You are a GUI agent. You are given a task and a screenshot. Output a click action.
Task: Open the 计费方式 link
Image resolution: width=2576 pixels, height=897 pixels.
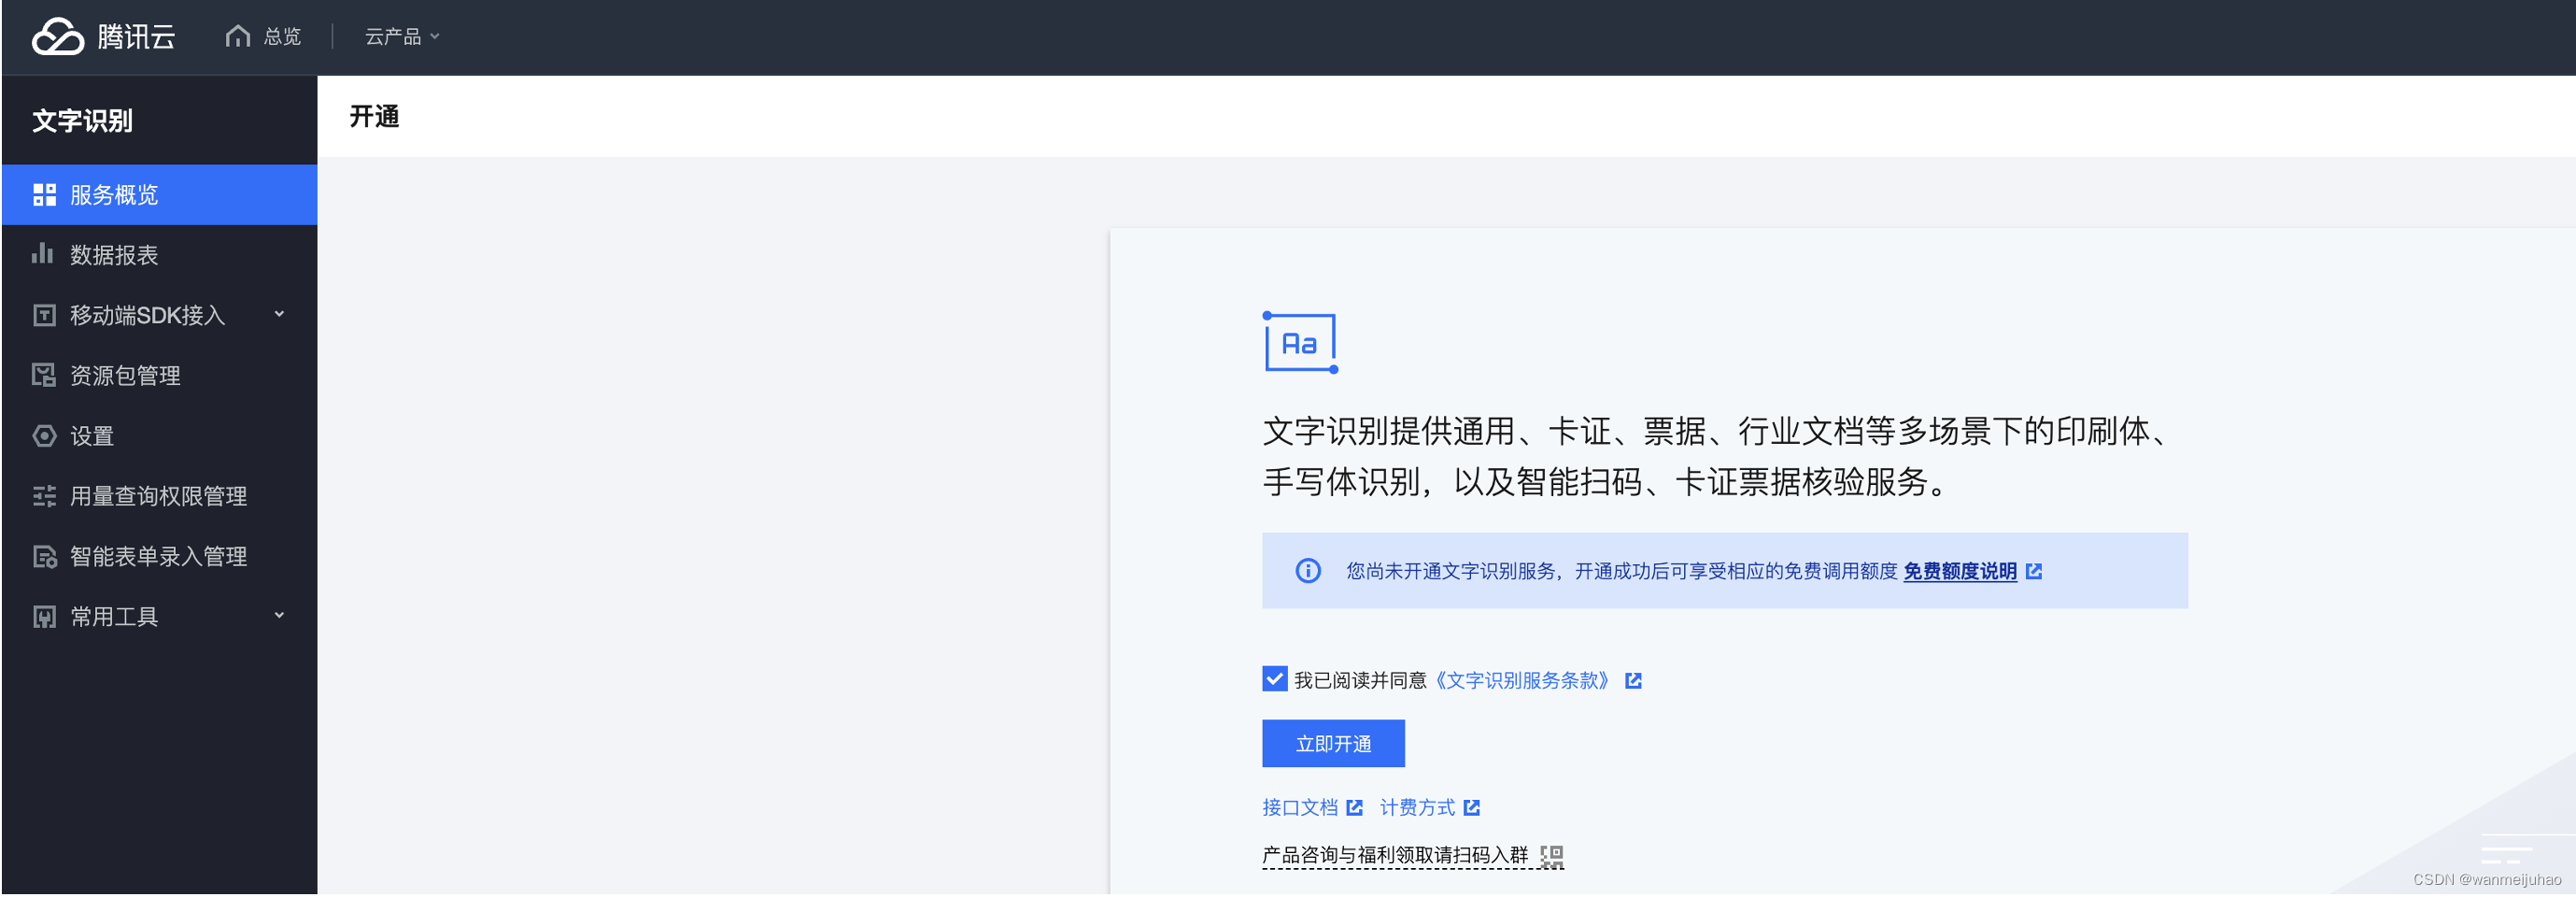(x=1417, y=808)
